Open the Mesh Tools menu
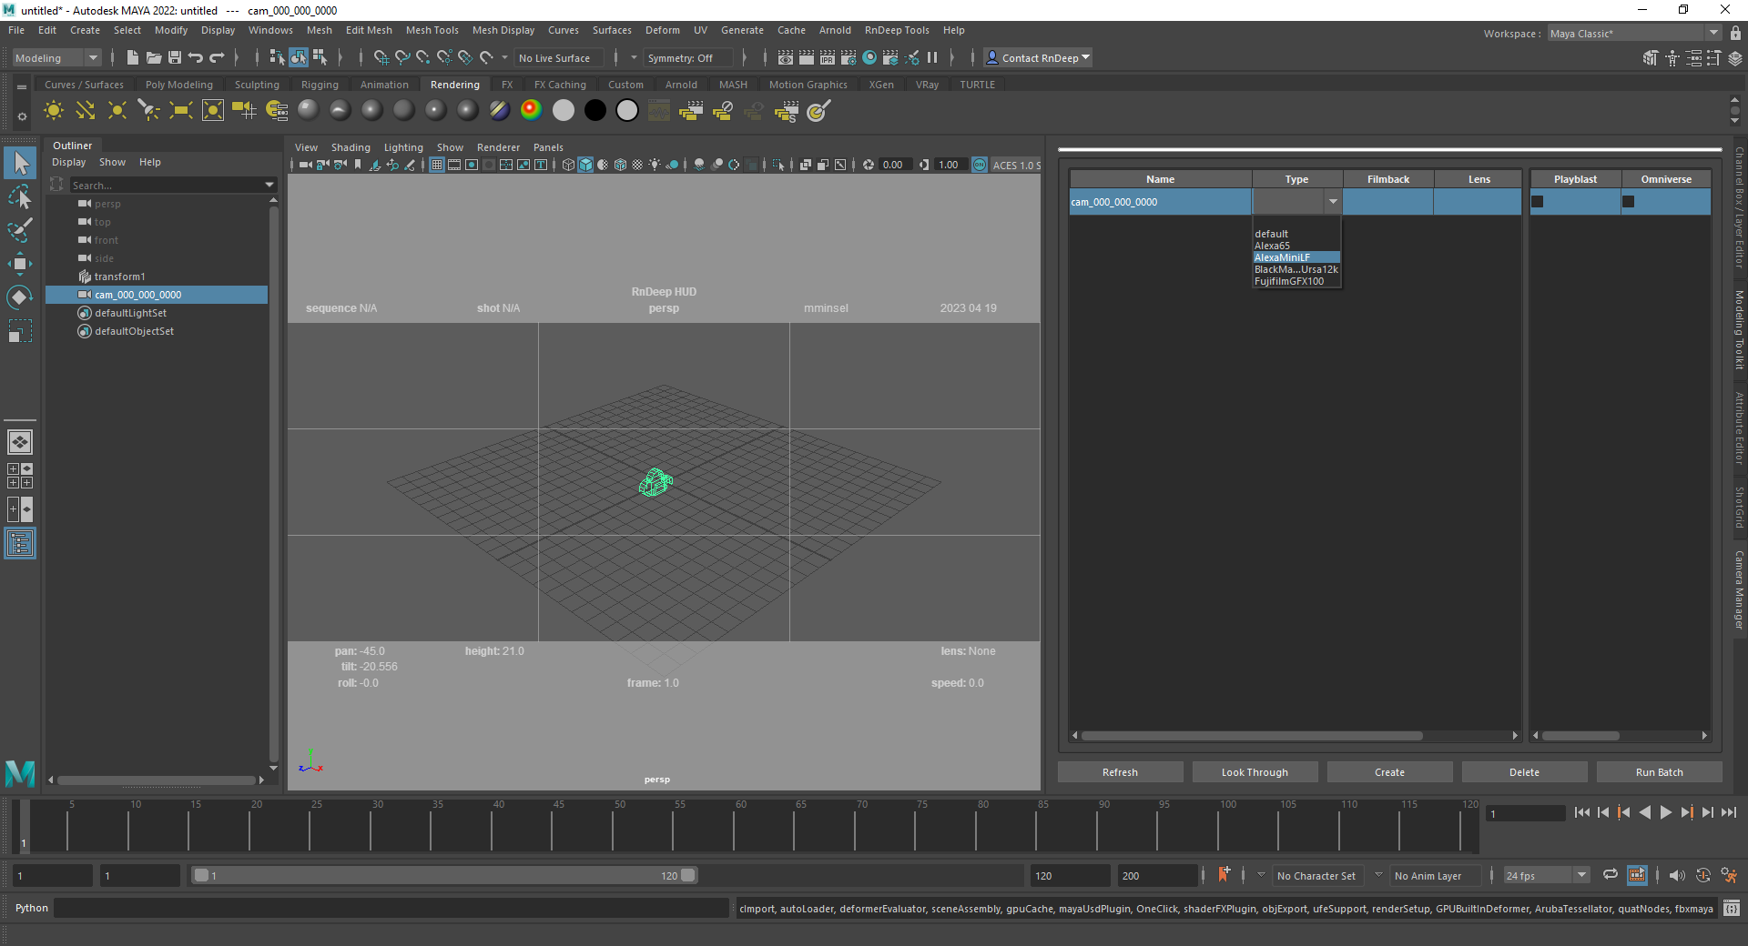Screen dimensions: 1748x946 tap(432, 30)
